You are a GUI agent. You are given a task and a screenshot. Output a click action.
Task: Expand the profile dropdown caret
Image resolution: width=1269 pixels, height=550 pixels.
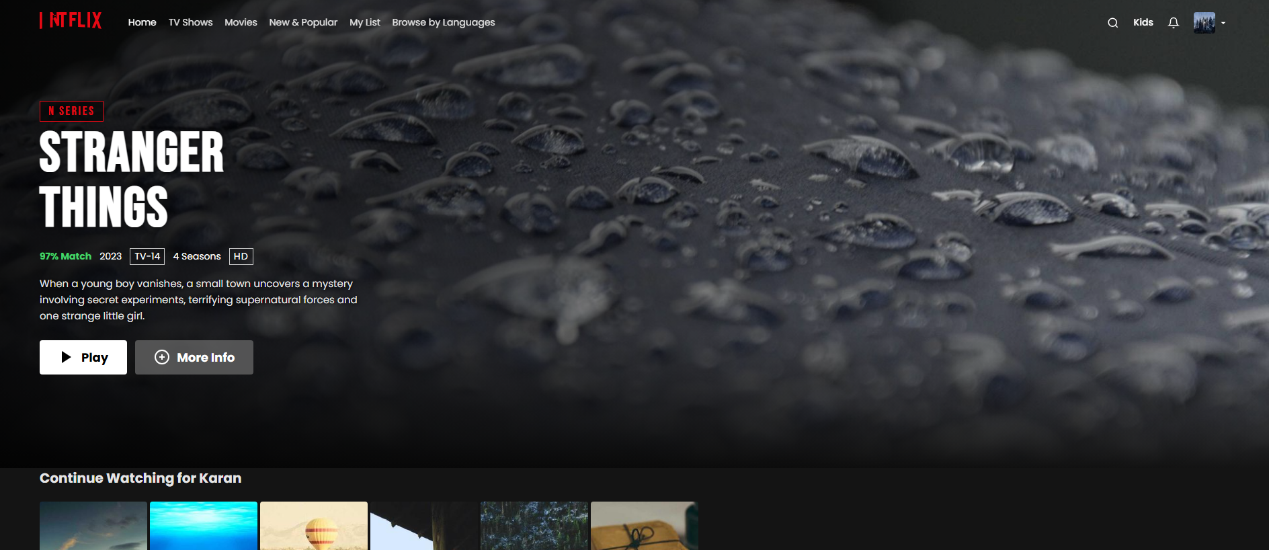point(1223,23)
